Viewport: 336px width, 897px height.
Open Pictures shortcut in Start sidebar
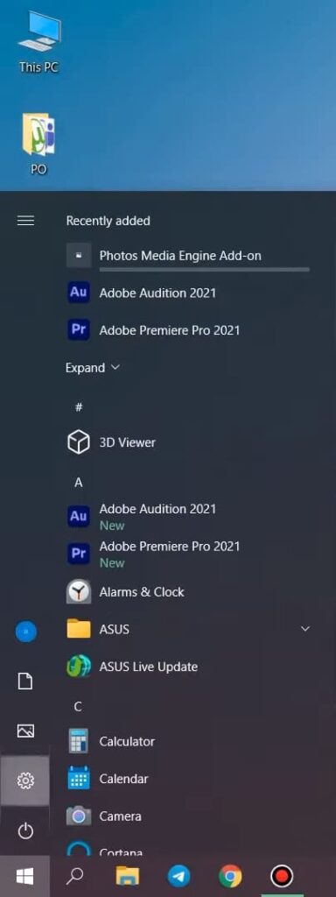(25, 731)
